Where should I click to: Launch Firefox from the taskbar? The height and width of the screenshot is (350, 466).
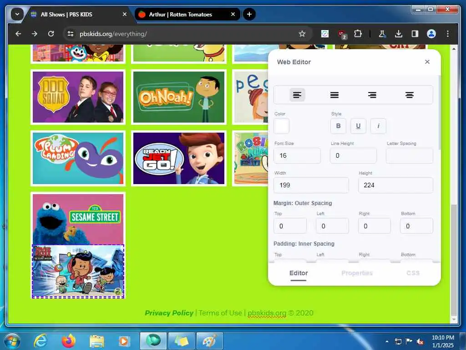click(69, 341)
